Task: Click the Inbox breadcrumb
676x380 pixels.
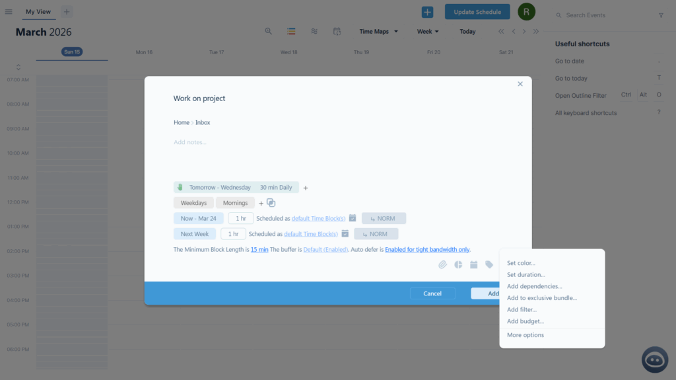Action: [x=203, y=123]
